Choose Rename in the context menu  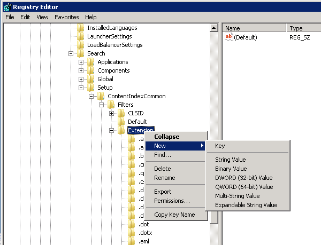click(175, 178)
